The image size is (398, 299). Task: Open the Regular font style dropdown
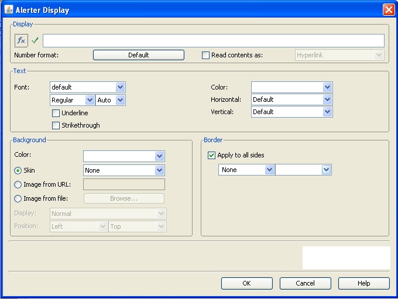coord(73,100)
